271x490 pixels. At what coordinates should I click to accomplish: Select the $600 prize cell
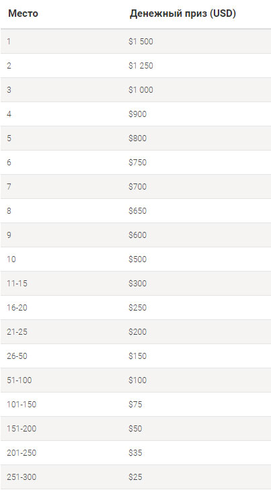[138, 235]
